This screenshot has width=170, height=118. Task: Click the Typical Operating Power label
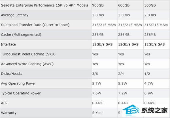[x=21, y=93]
